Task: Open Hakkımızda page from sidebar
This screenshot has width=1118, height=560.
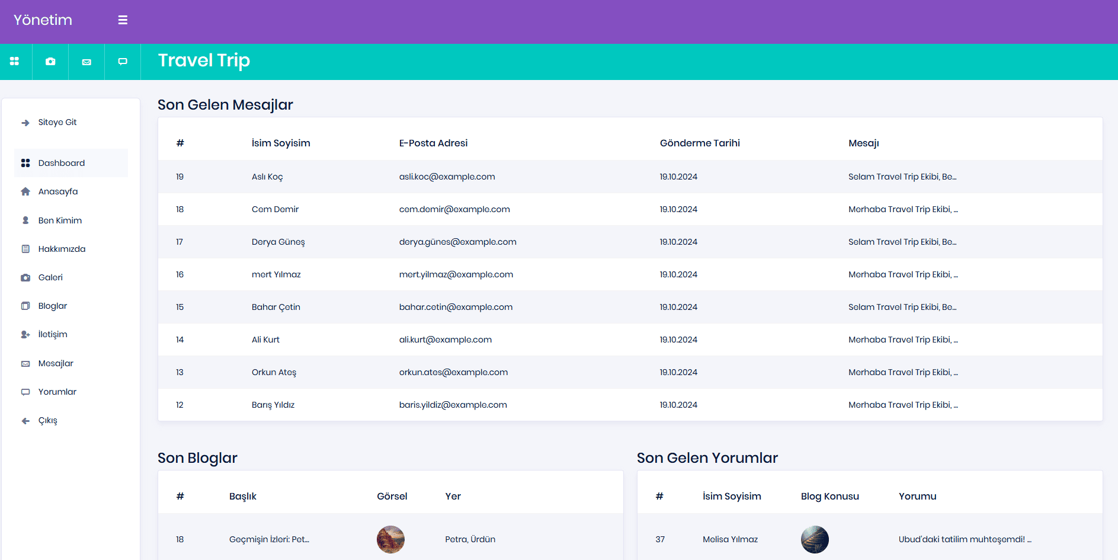Action: point(62,249)
